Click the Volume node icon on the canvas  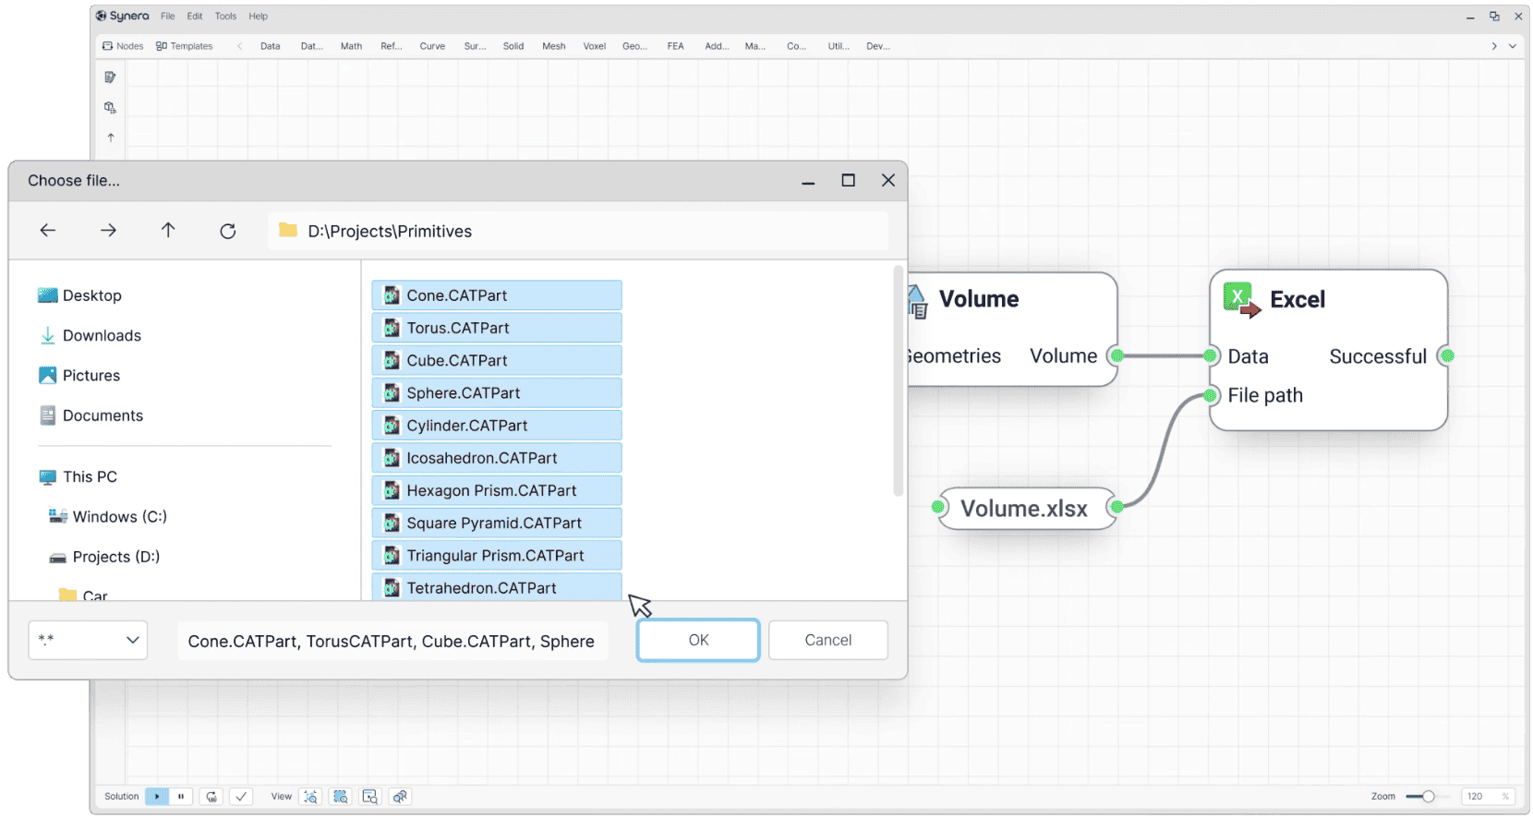click(x=918, y=301)
